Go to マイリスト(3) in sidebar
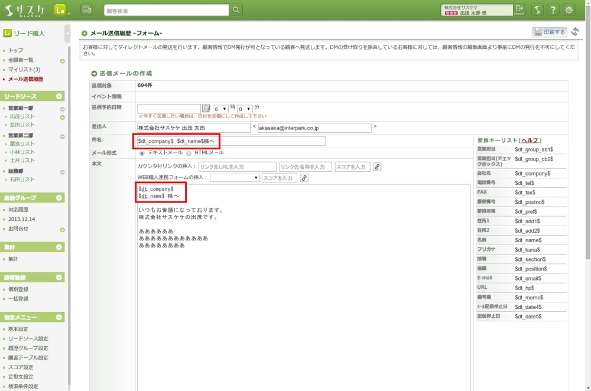The image size is (591, 391). point(24,70)
